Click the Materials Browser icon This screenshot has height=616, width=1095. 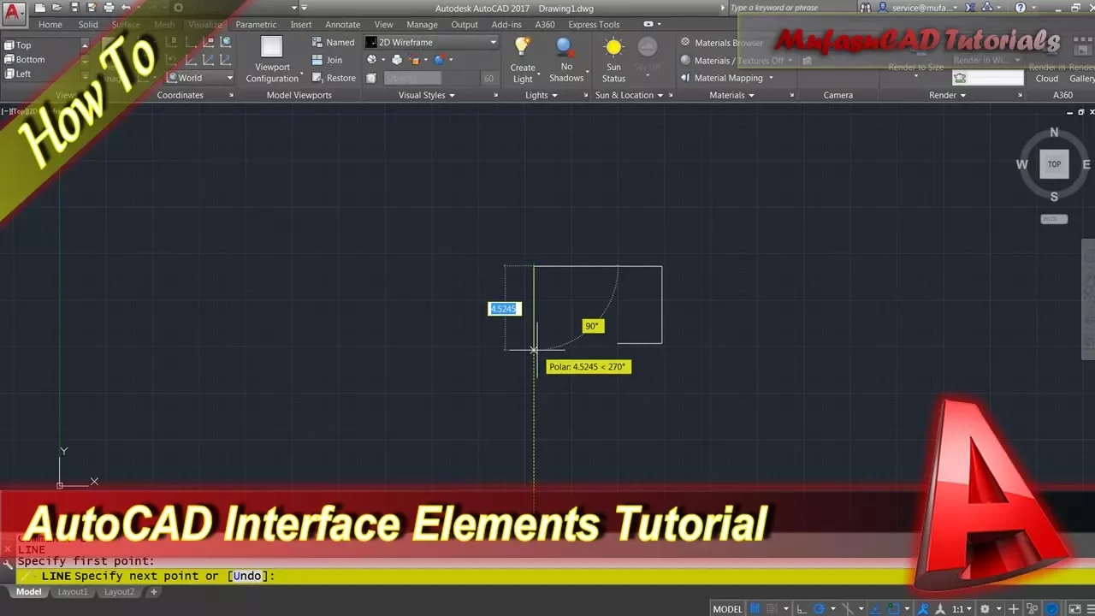point(685,42)
